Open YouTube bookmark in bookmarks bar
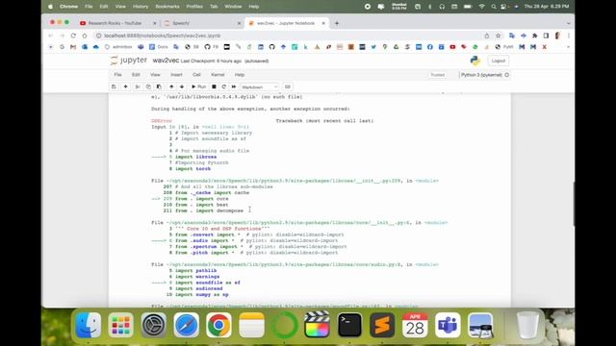 pos(452,47)
